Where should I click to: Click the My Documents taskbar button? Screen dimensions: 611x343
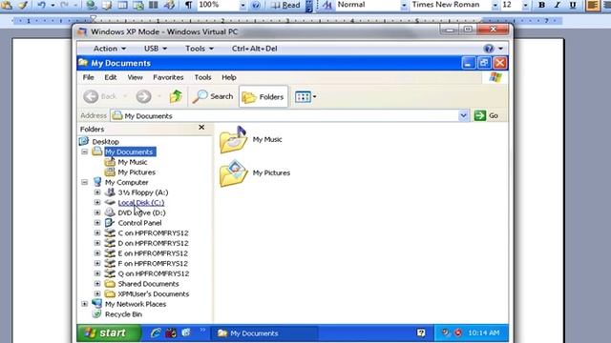coord(264,333)
